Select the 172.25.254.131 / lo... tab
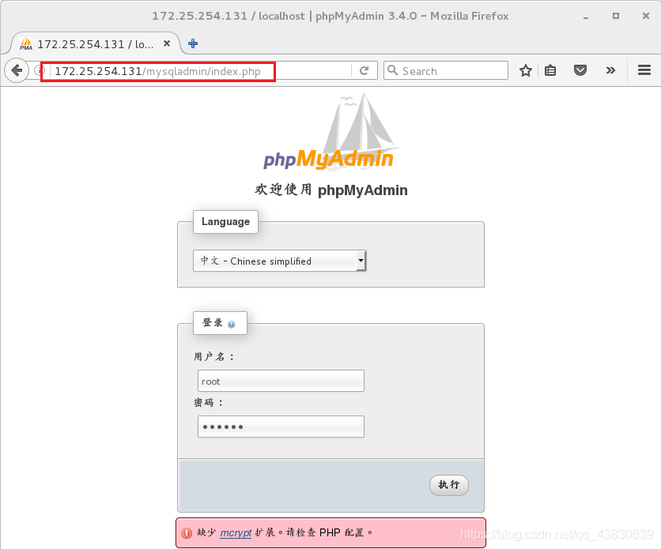Image resolution: width=661 pixels, height=549 pixels. tap(95, 43)
